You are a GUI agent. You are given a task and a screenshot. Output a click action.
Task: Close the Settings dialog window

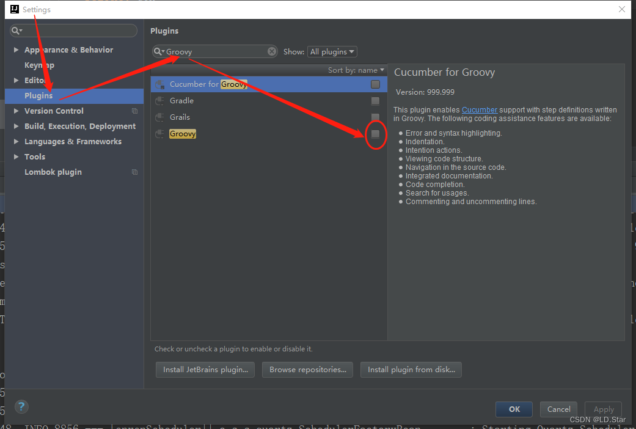tap(622, 9)
